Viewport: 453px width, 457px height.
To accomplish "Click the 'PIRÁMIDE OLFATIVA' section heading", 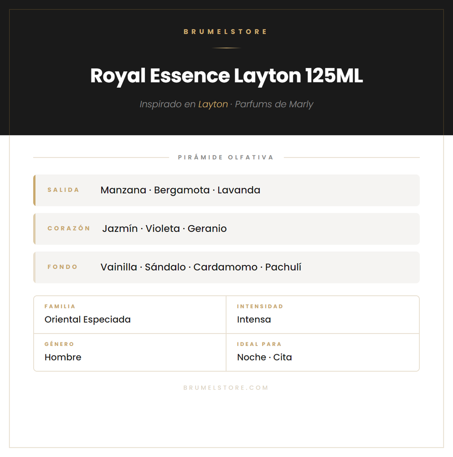I will [226, 157].
